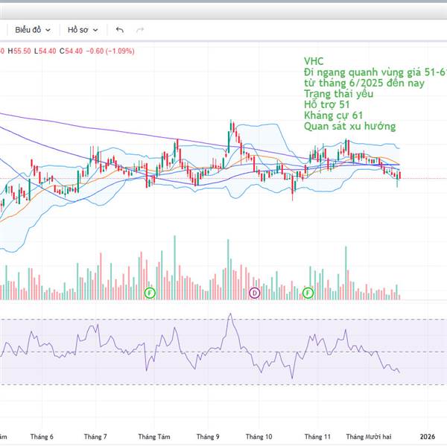Click the green F marker near Tháng Tám
The width and height of the screenshot is (447, 447).
point(150,294)
